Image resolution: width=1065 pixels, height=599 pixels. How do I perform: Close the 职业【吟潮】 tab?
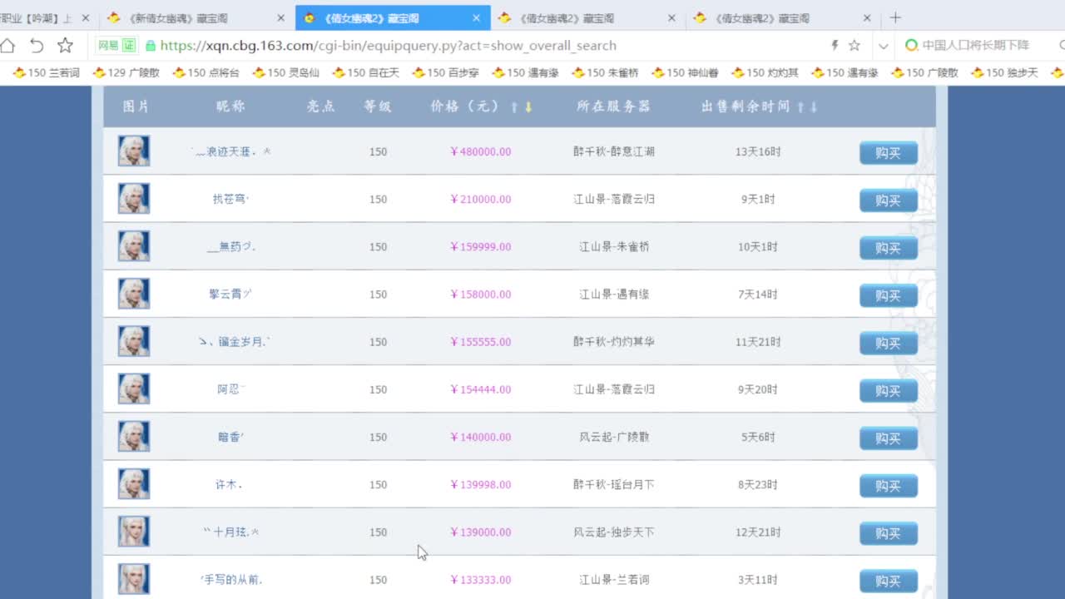point(85,17)
